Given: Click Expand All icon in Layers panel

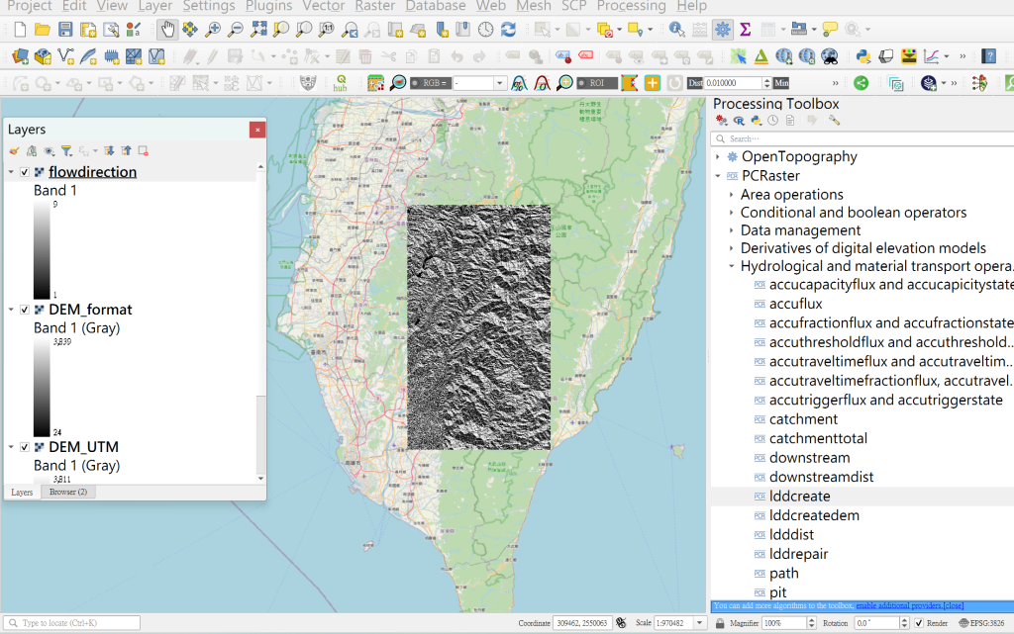Looking at the screenshot, I should click(109, 151).
